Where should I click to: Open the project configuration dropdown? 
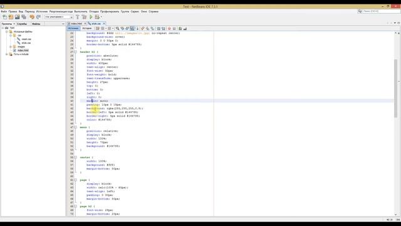pos(59,17)
